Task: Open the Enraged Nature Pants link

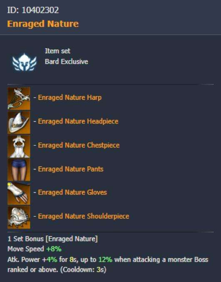Action: point(70,169)
